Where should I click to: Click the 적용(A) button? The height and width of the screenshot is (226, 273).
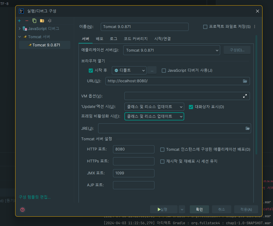click(x=246, y=209)
